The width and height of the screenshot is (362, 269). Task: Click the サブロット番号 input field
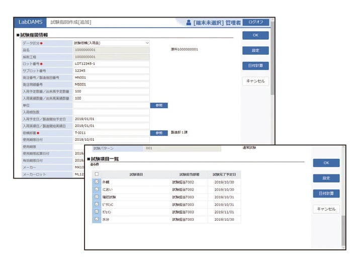point(111,71)
